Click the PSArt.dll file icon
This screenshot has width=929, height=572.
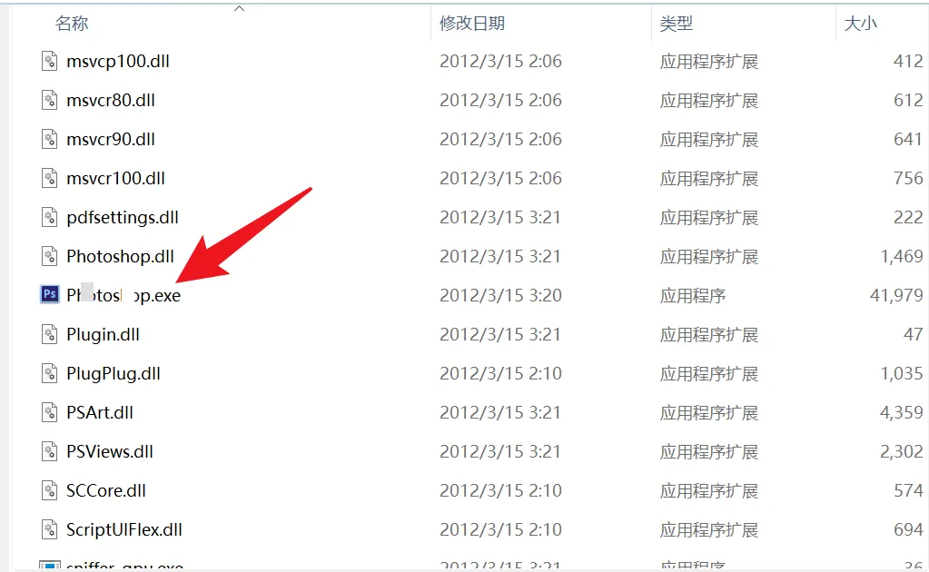[x=49, y=412]
